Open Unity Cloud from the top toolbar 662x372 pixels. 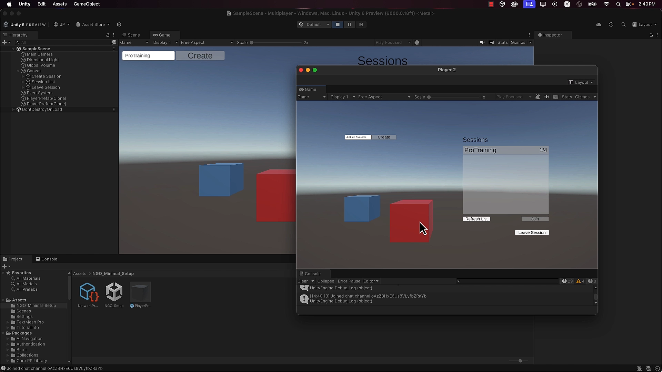click(x=599, y=24)
